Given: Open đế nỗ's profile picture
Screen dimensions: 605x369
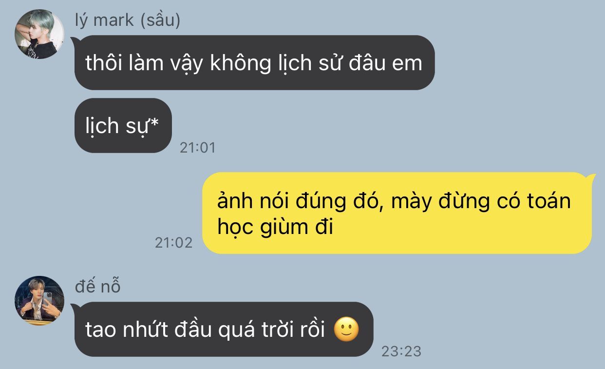Looking at the screenshot, I should 39,301.
